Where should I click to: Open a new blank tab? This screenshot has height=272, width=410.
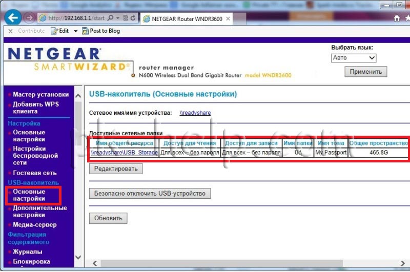(x=239, y=19)
